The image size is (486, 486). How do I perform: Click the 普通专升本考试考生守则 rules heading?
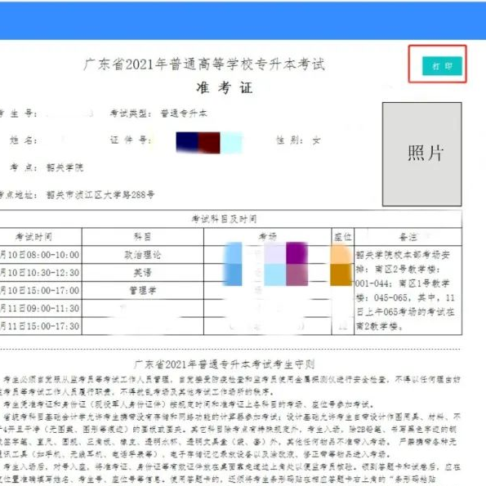tap(225, 364)
